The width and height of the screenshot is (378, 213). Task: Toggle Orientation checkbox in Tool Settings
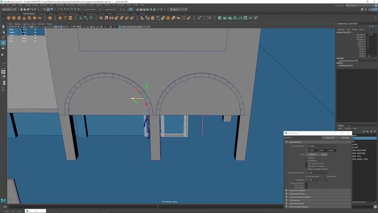(x=307, y=160)
